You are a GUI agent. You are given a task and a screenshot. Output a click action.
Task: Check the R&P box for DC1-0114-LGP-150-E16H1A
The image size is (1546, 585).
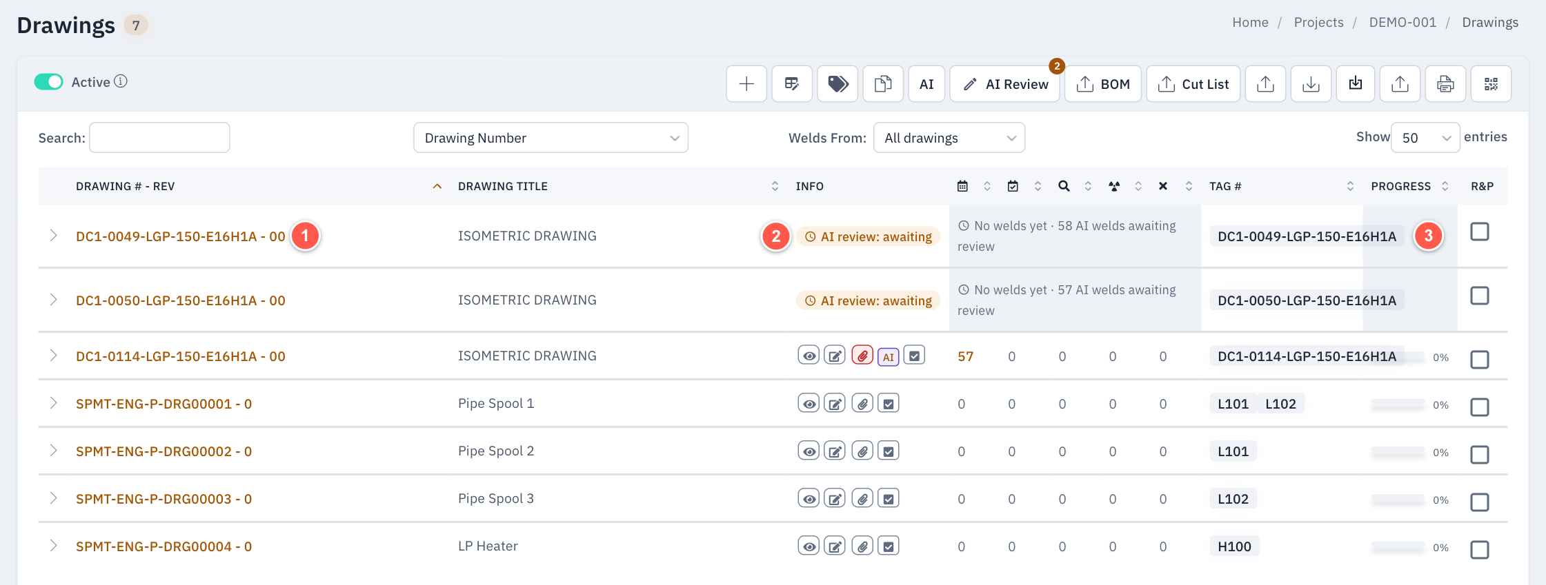tap(1480, 360)
